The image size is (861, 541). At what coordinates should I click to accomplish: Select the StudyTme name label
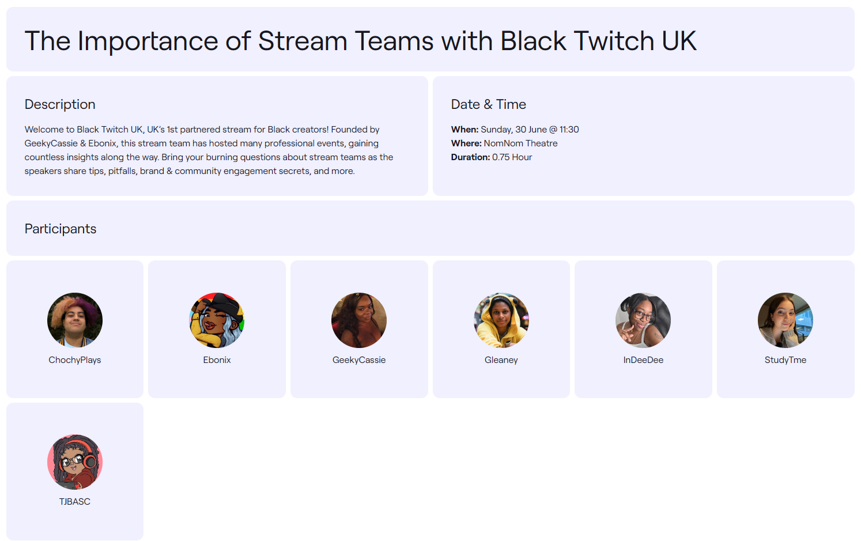786,360
